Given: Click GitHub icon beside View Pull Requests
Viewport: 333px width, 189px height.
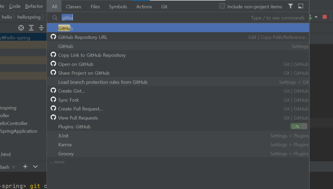Looking at the screenshot, I should click(x=53, y=117).
